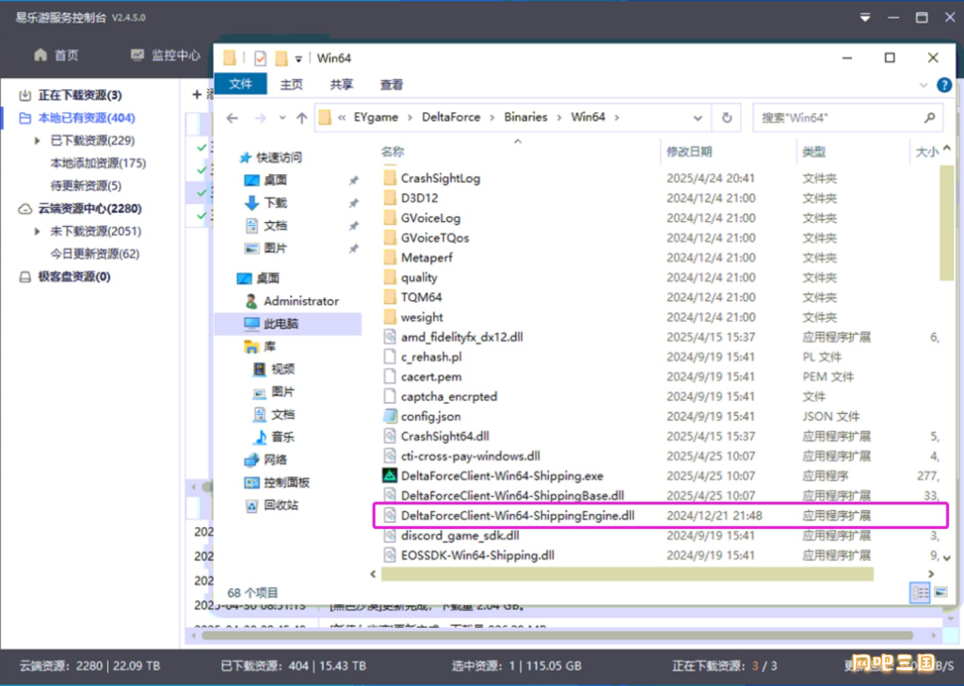Click the file list horizontal scrollbar
The height and width of the screenshot is (686, 964).
(x=627, y=574)
